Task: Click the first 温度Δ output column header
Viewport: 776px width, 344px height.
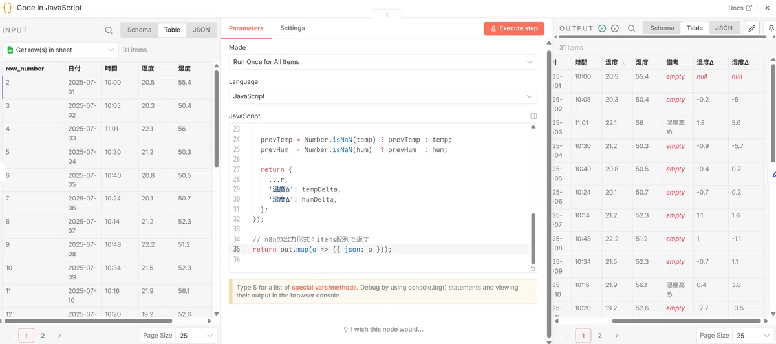Action: (x=709, y=63)
